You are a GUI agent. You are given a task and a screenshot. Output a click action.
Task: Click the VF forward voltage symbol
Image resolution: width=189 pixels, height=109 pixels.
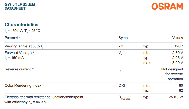coord(120,53)
